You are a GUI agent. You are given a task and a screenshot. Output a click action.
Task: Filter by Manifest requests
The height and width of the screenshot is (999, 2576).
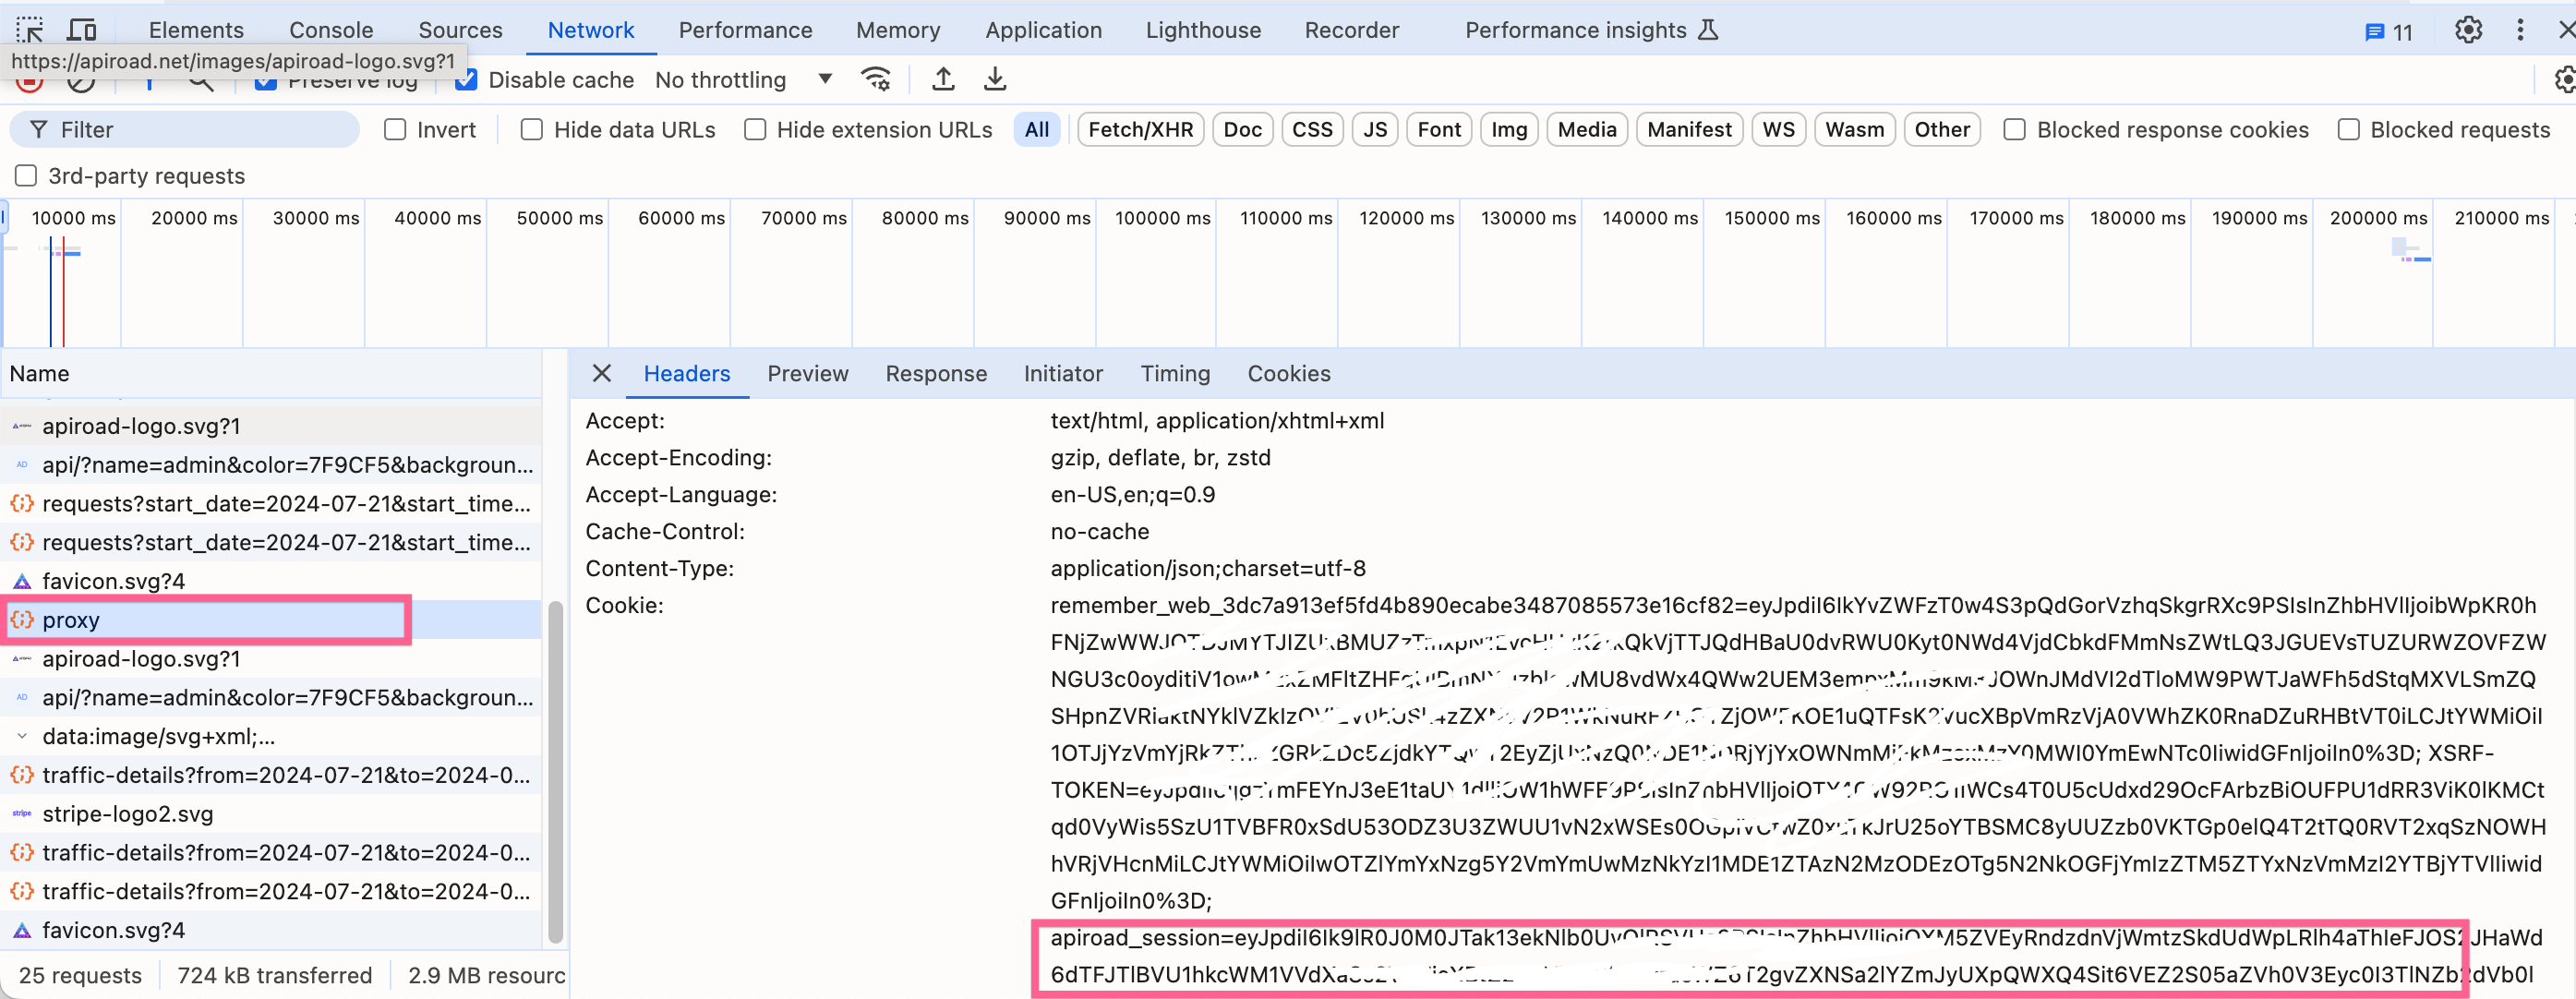[x=1689, y=130]
